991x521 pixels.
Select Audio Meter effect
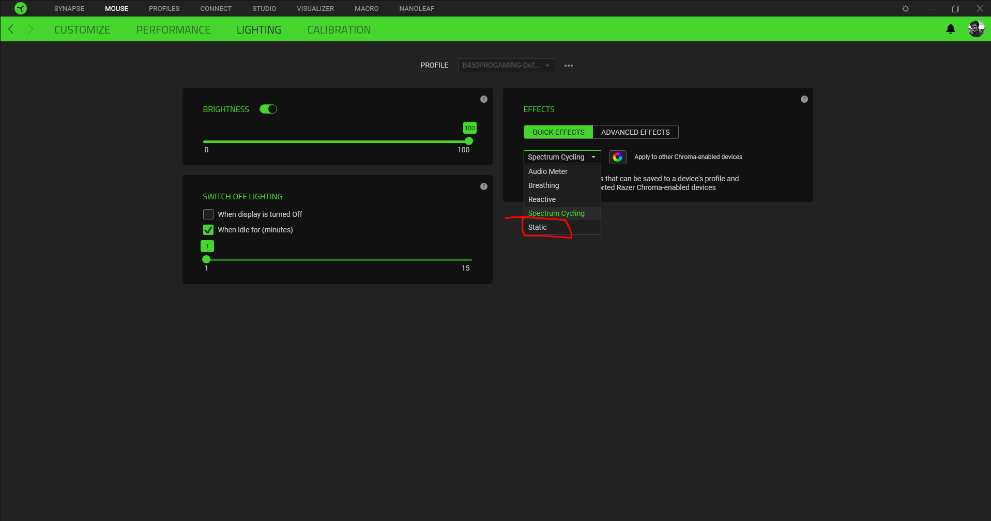pos(562,171)
